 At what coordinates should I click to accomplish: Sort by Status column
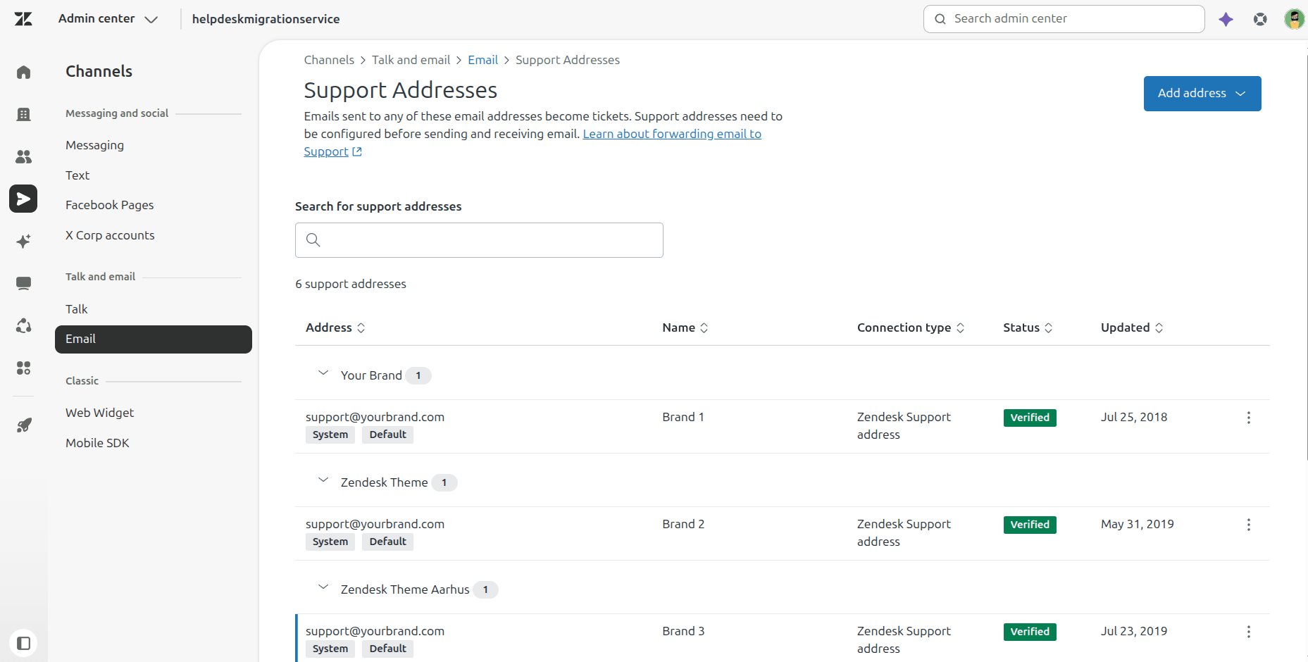(1028, 327)
